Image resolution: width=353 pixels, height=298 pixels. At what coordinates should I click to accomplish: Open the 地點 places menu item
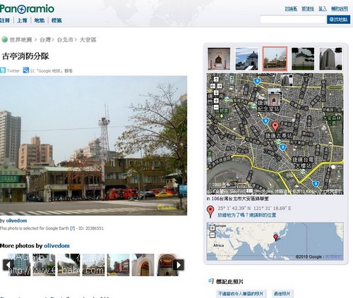[40, 20]
